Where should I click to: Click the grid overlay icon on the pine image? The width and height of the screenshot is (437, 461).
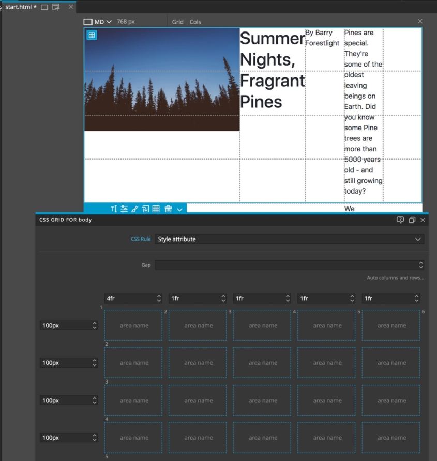point(93,35)
